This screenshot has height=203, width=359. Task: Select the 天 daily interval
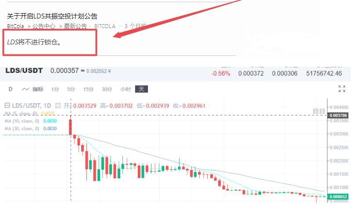[x=141, y=89]
